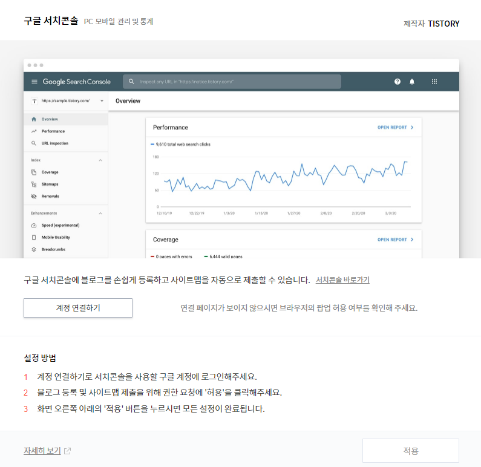The width and height of the screenshot is (481, 467).
Task: Click the Performance card title
Action: pyautogui.click(x=171, y=127)
